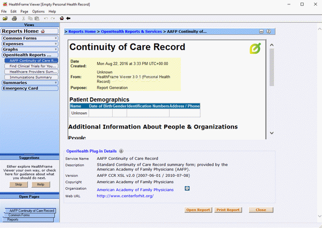Viewport: 322px width, 228px height.
Task: Click the Redo toolbar icon
Action: point(53,18)
